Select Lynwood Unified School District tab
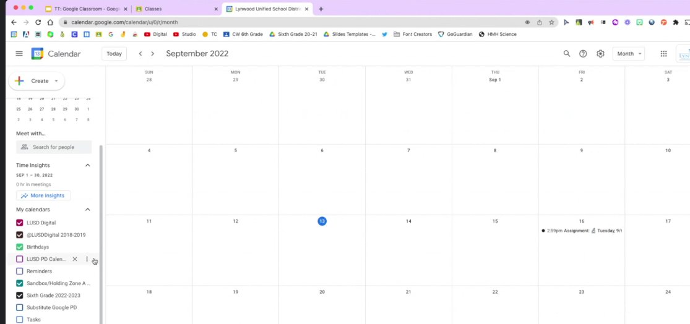This screenshot has height=324, width=690. coord(267,9)
